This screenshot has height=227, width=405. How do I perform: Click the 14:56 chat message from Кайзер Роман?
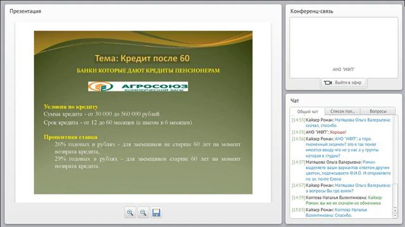[x=335, y=147]
